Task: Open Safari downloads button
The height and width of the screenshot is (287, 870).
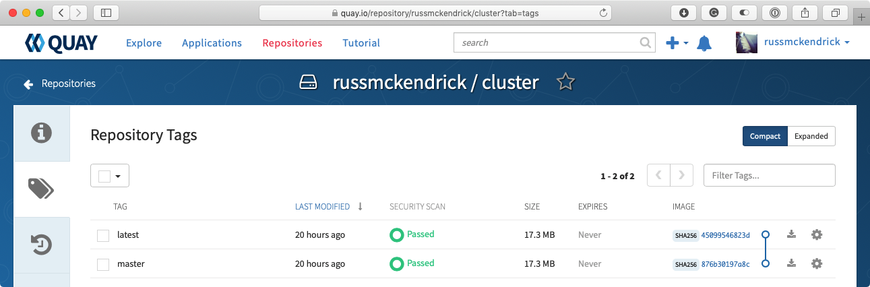Action: pos(684,12)
